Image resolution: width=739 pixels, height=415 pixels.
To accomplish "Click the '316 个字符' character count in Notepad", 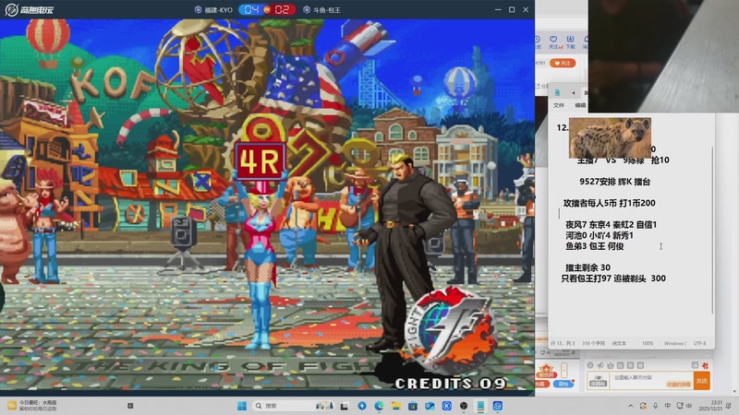I will point(593,343).
